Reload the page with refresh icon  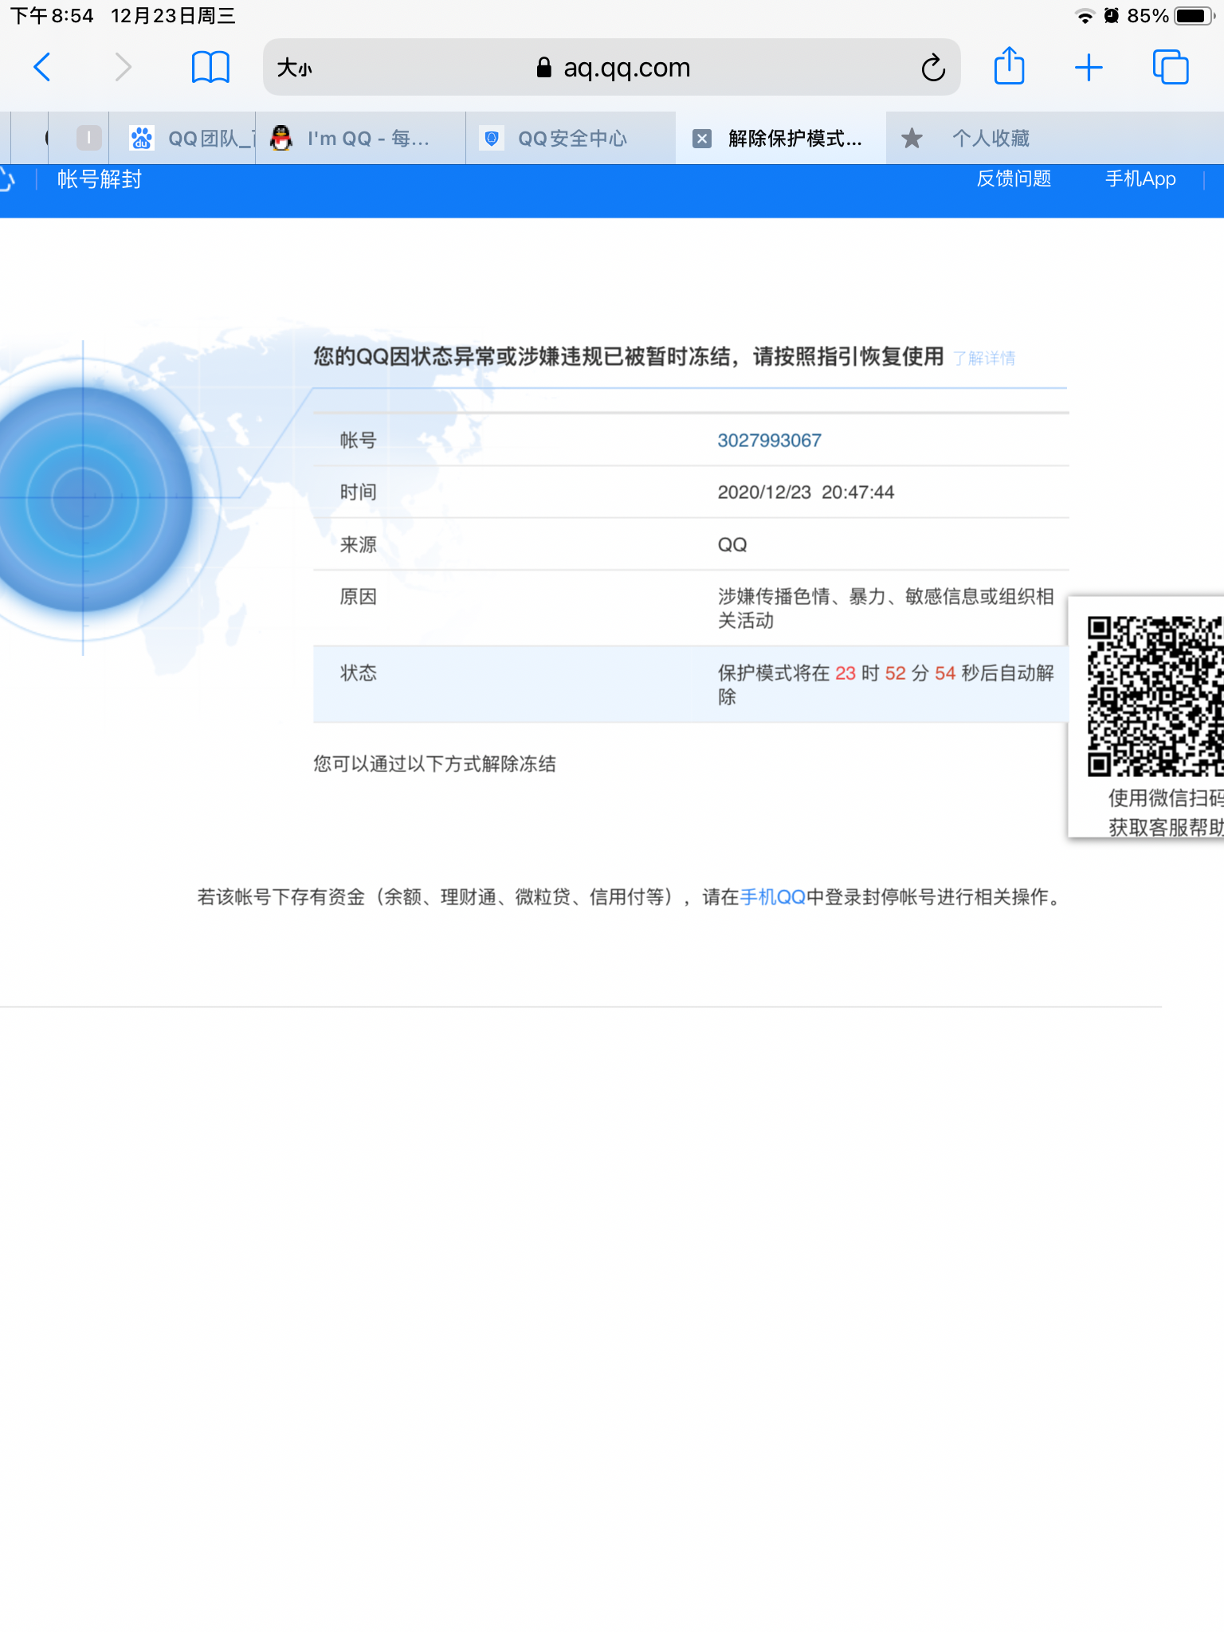[x=933, y=69]
